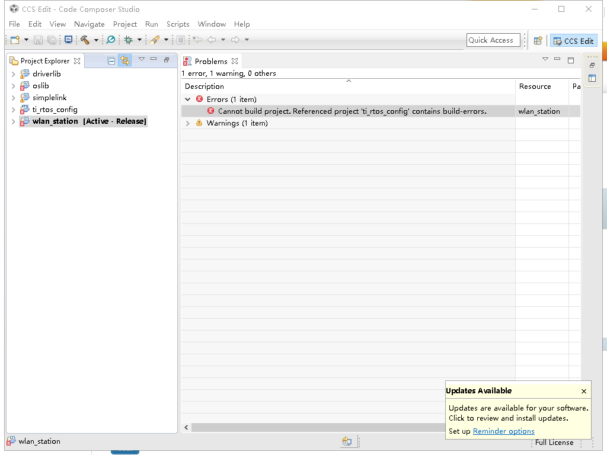607x455 pixels.
Task: Open the Project menu
Action: point(125,24)
